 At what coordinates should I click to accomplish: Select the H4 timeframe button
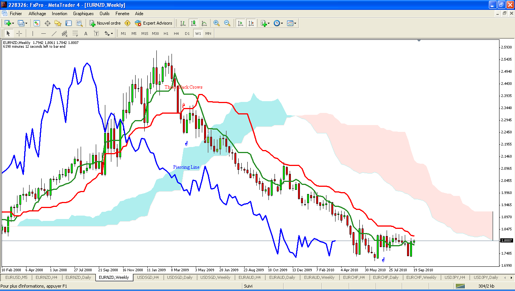point(176,33)
